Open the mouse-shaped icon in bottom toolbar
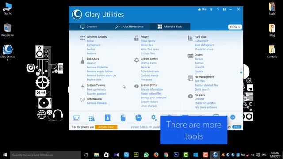Image resolution: width=283 pixels, height=159 pixels. tap(123, 118)
